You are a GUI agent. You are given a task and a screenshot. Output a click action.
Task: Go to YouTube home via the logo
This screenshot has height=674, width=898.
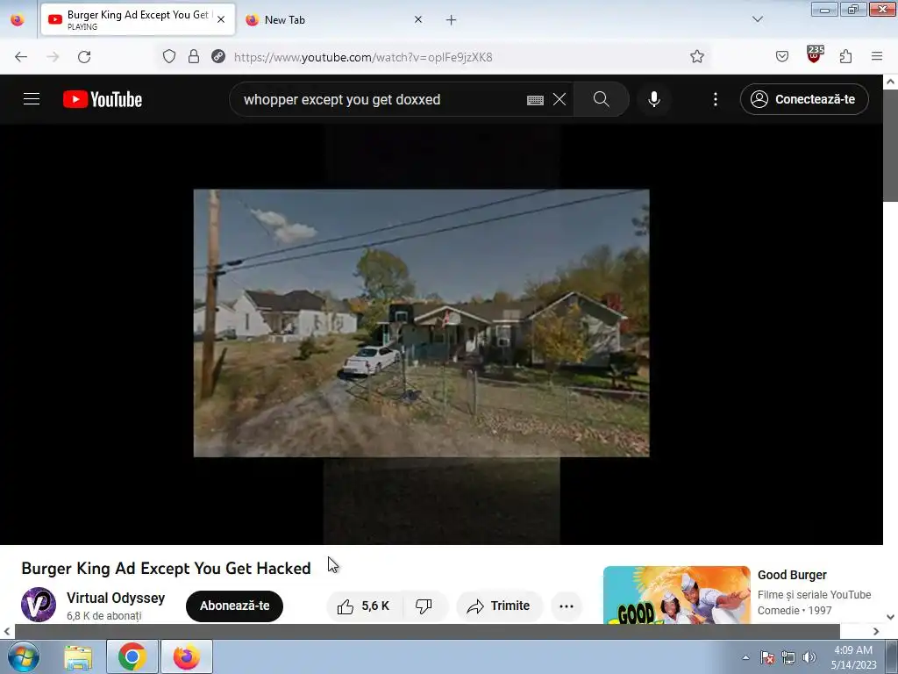click(x=103, y=99)
